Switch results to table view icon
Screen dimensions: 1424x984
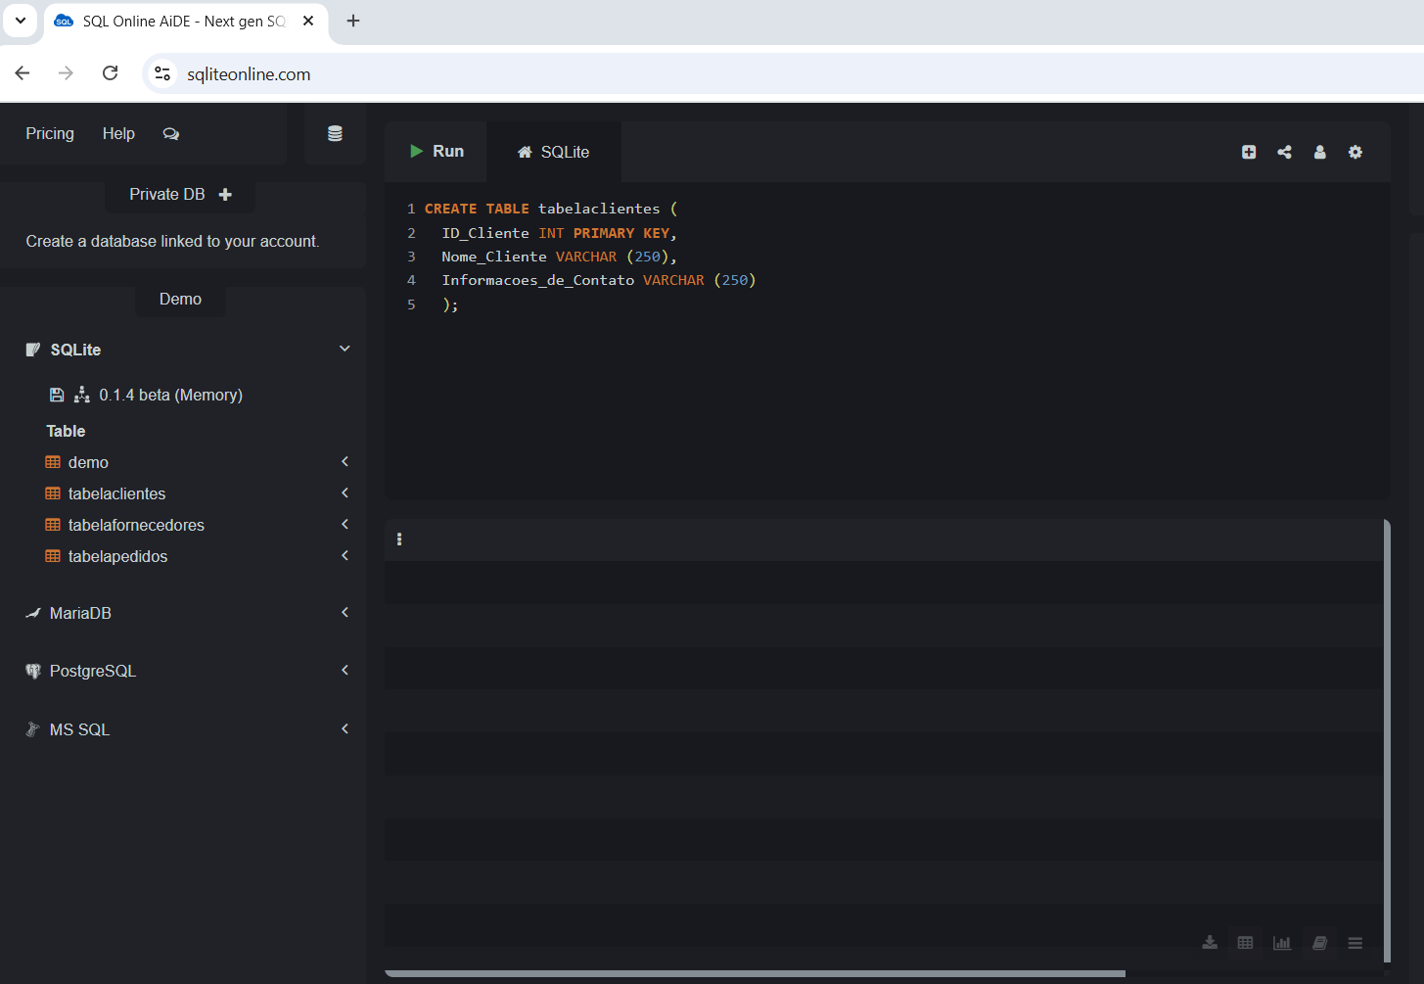click(1245, 943)
